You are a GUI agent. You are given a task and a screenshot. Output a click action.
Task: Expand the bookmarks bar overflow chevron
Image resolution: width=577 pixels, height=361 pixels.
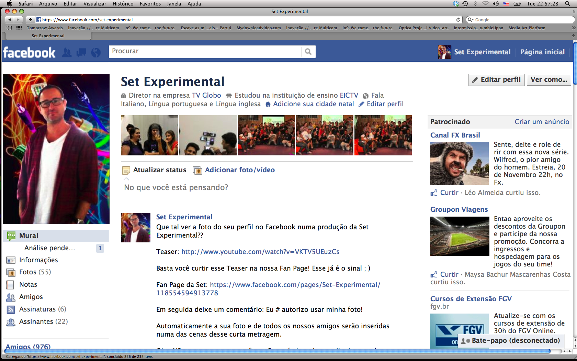[573, 28]
